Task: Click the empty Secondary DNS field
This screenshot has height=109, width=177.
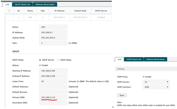Action: (53, 103)
